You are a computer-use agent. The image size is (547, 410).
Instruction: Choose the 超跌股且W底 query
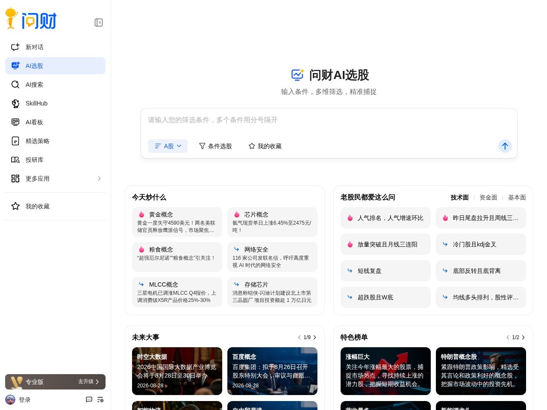click(385, 297)
